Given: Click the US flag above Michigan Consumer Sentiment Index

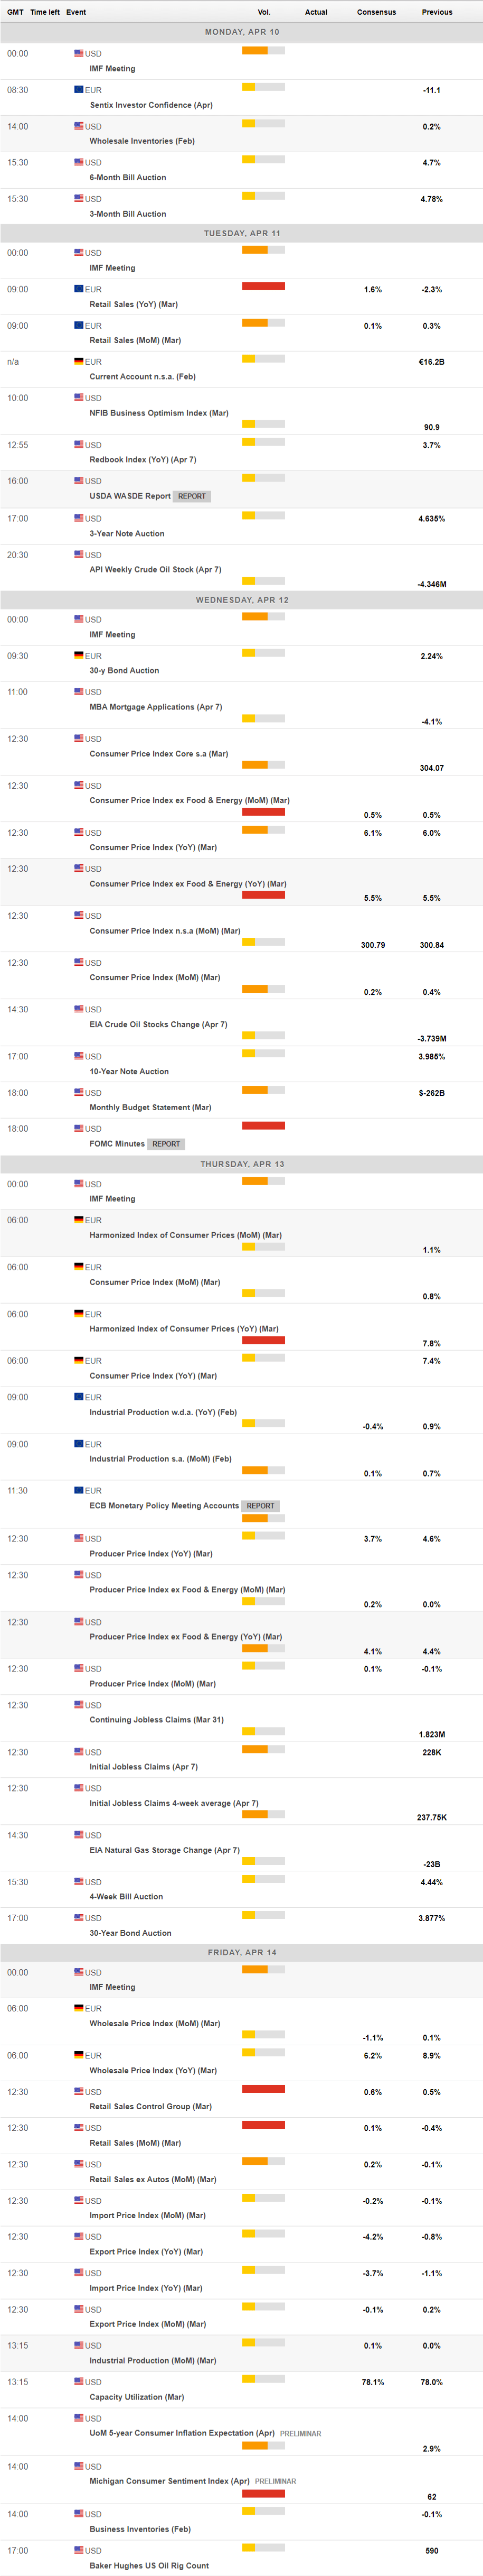Looking at the screenshot, I should pos(79,2467).
